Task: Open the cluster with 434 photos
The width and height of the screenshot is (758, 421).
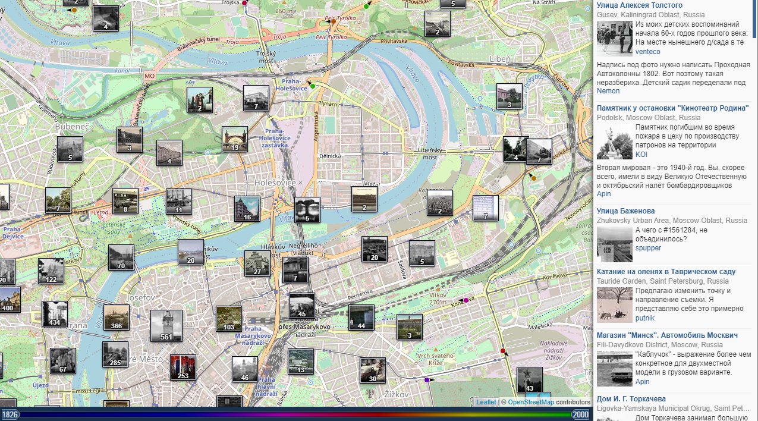Action: pyautogui.click(x=55, y=314)
